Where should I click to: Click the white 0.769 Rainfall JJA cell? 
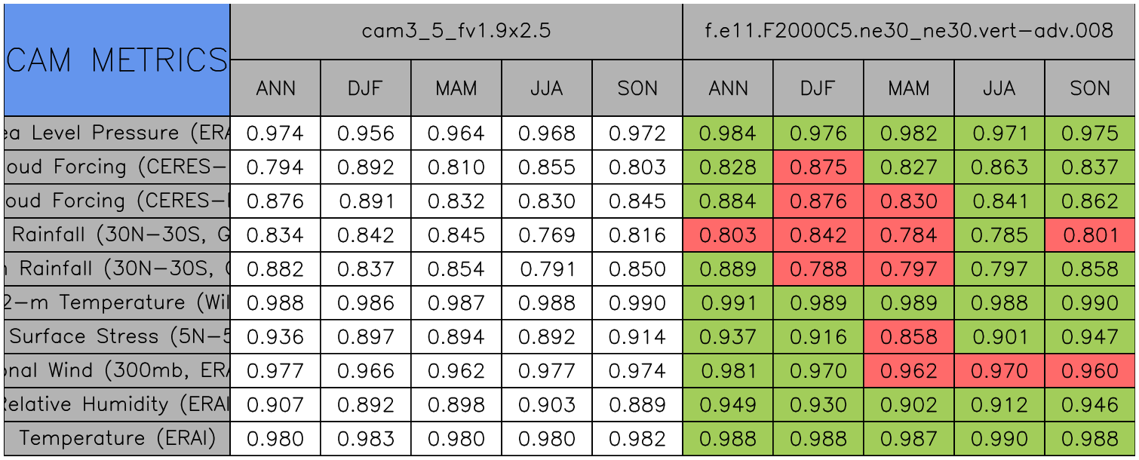(x=547, y=235)
